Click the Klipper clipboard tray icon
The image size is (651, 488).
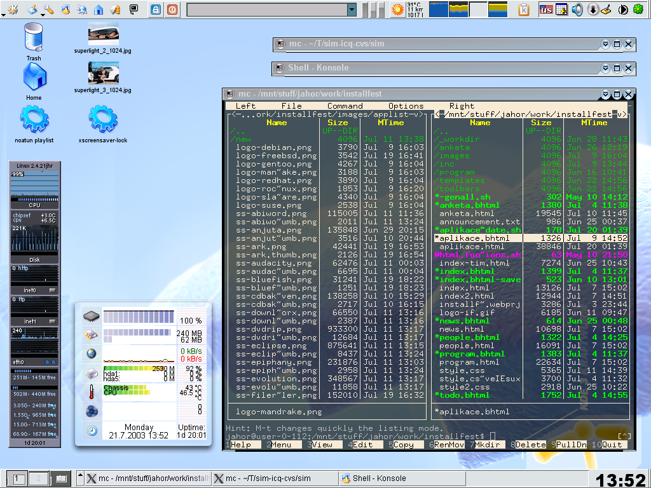[524, 10]
